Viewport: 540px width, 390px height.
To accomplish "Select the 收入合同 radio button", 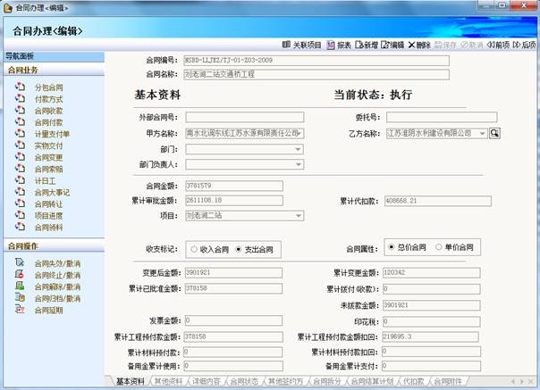I will [193, 250].
